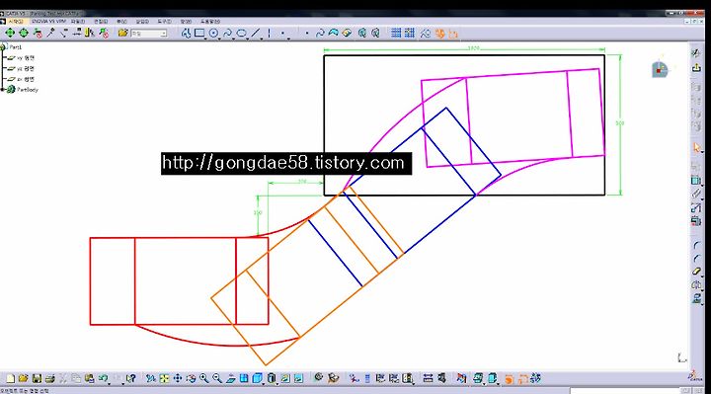
Task: Click the Save icon in bottom toolbar
Action: coord(37,378)
